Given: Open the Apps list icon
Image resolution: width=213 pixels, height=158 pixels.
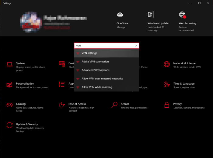Looking at the screenshot, I should tap(62, 85).
